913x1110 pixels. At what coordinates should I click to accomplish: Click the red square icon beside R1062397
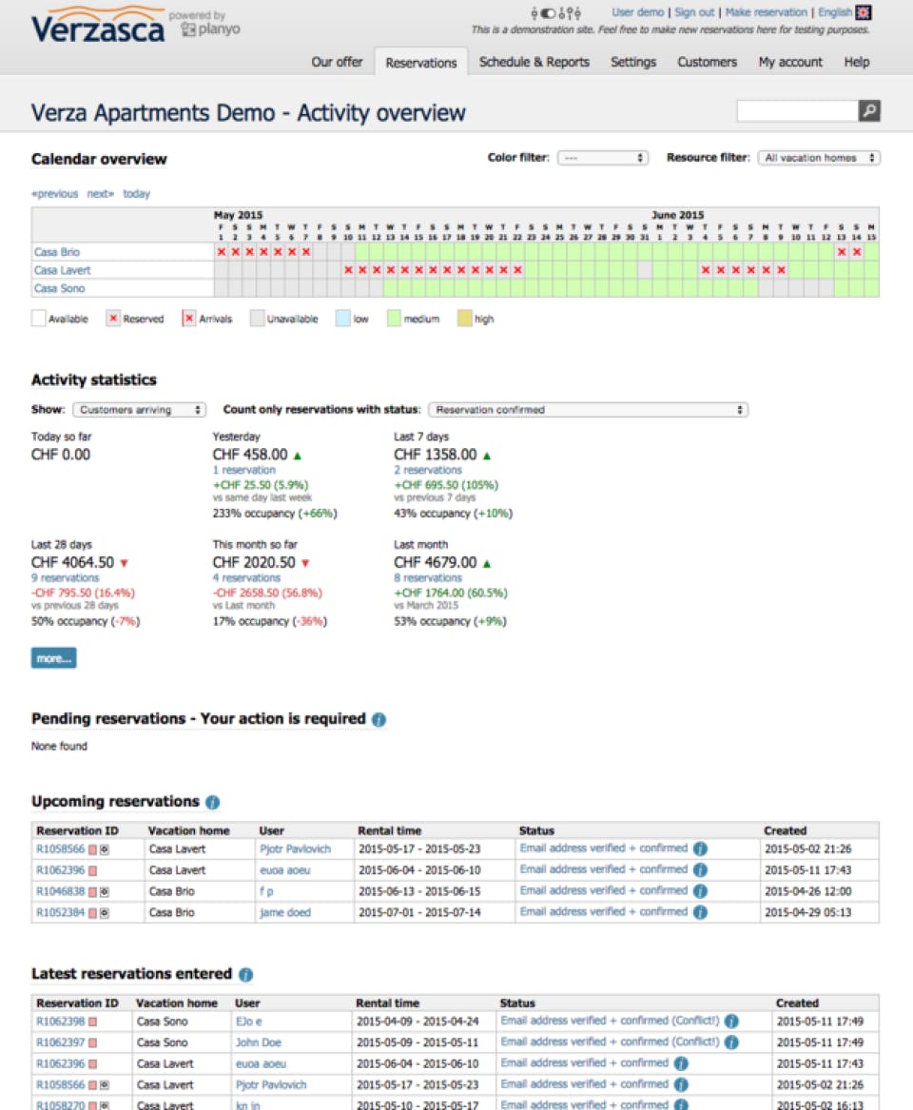[93, 1043]
